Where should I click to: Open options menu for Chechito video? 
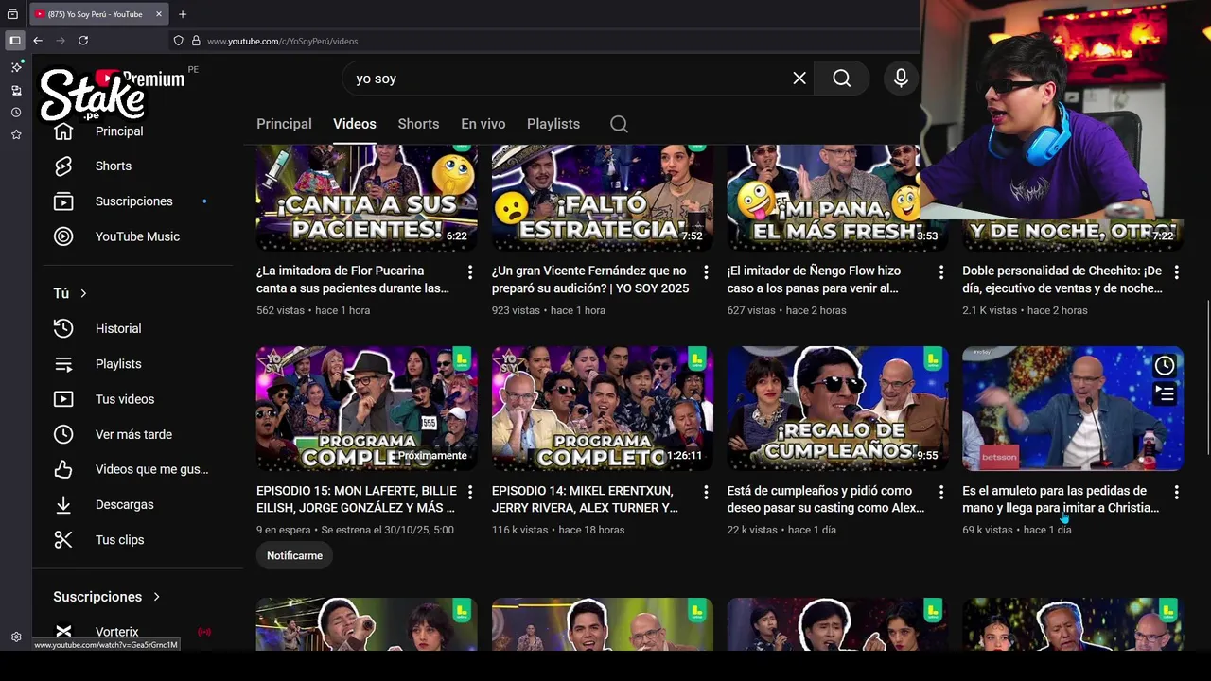[1176, 272]
